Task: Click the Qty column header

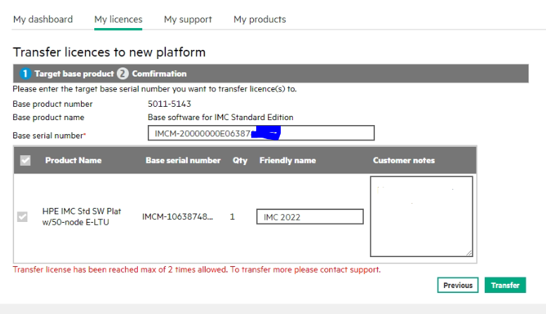Action: [x=240, y=161]
